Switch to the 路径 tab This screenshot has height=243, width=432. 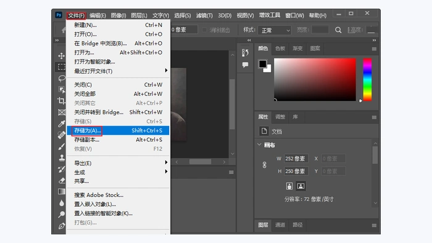(x=297, y=225)
